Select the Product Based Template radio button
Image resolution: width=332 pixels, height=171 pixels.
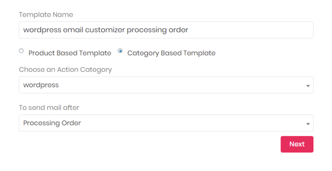tap(21, 50)
